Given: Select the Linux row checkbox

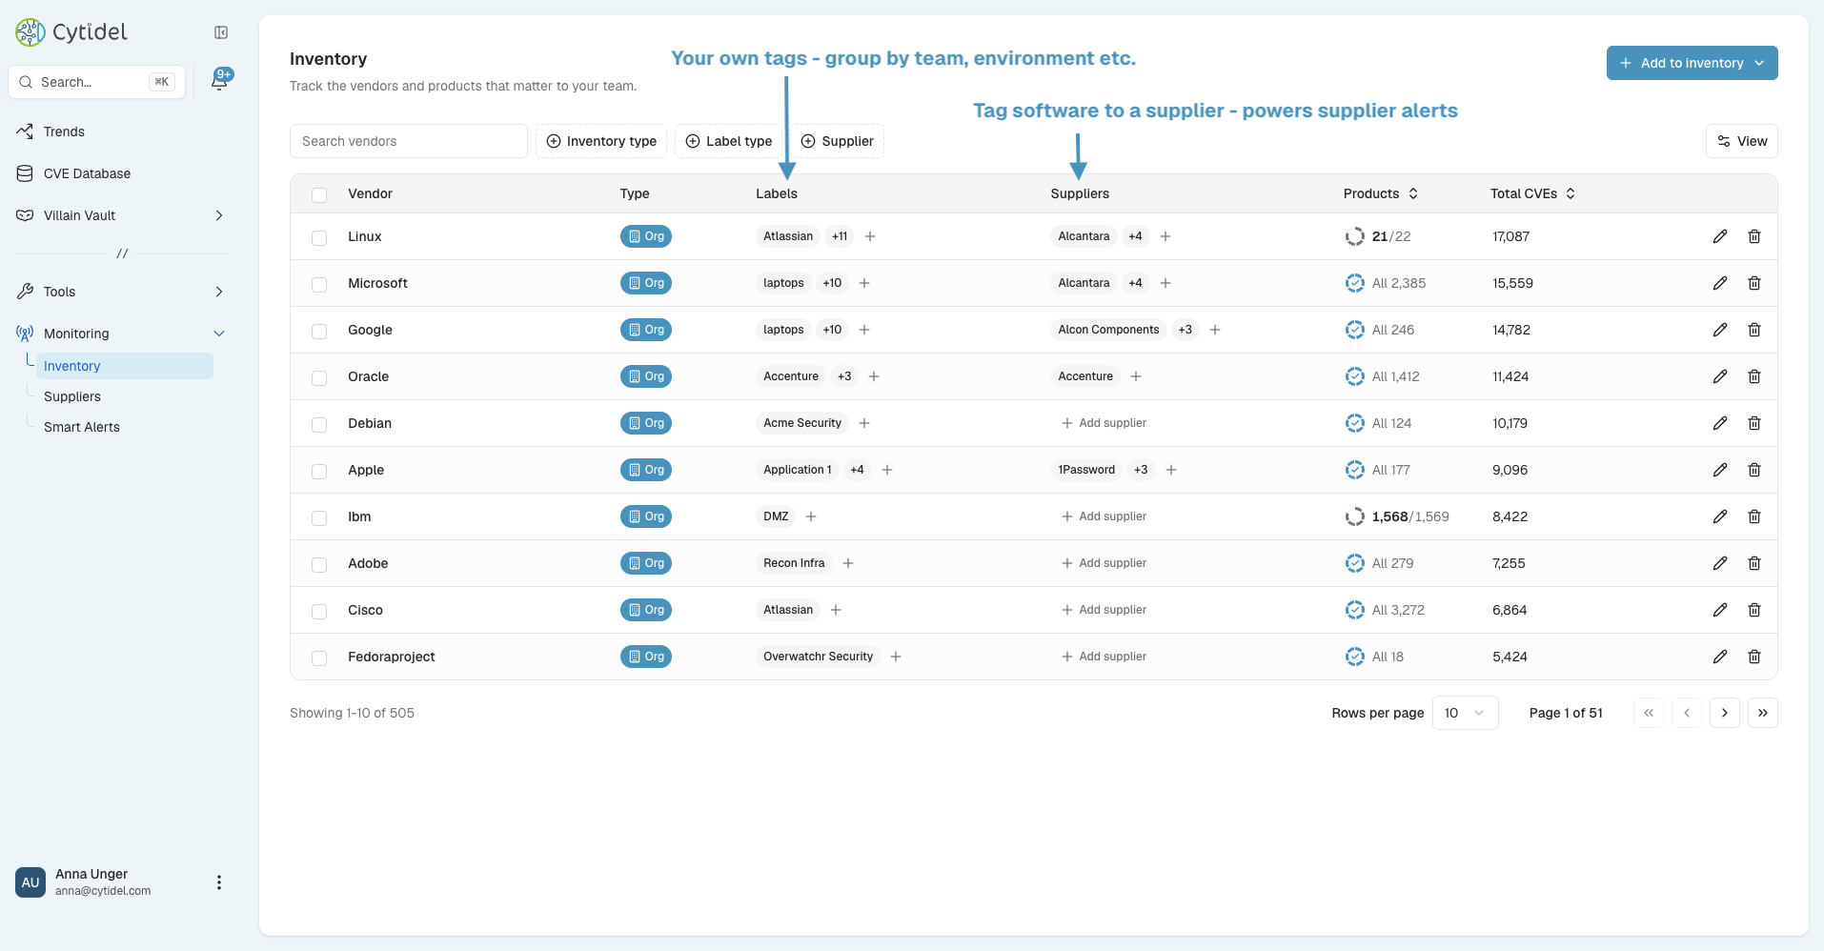Looking at the screenshot, I should 319,238.
